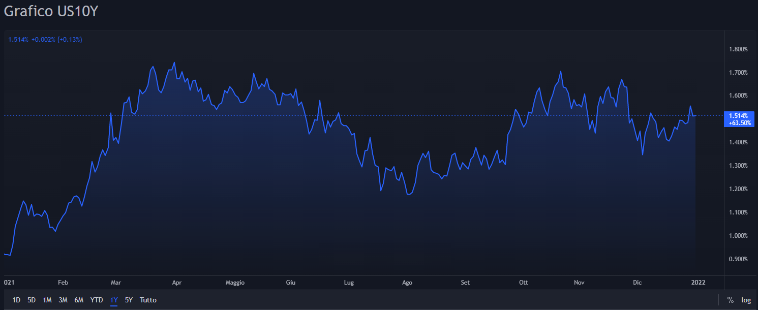Click the Mar date label
Screen dimensions: 758x310
[116, 283]
